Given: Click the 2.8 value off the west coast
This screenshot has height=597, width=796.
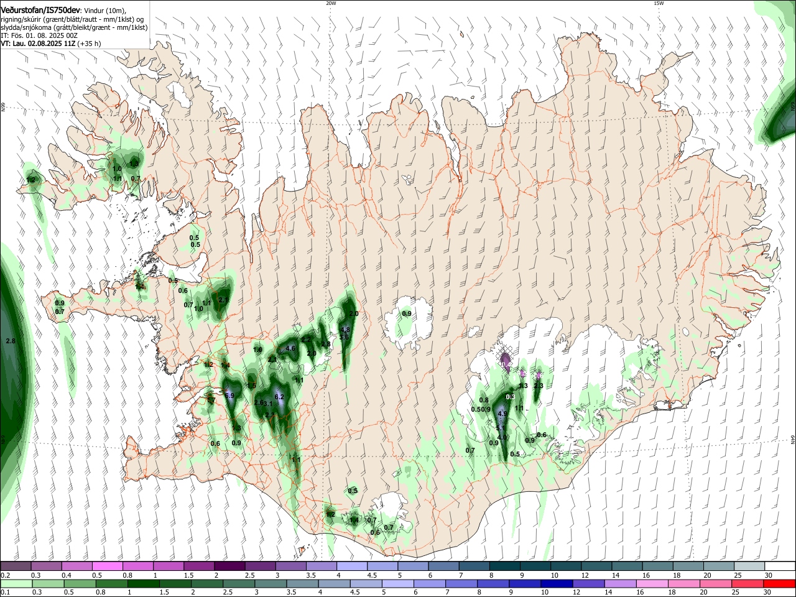Looking at the screenshot, I should (10, 341).
